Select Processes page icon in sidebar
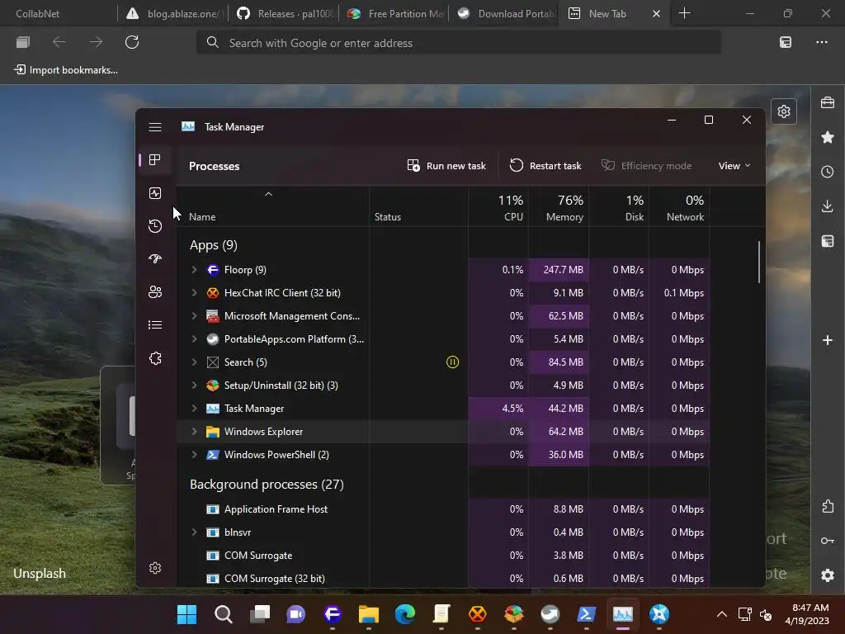 coord(155,159)
